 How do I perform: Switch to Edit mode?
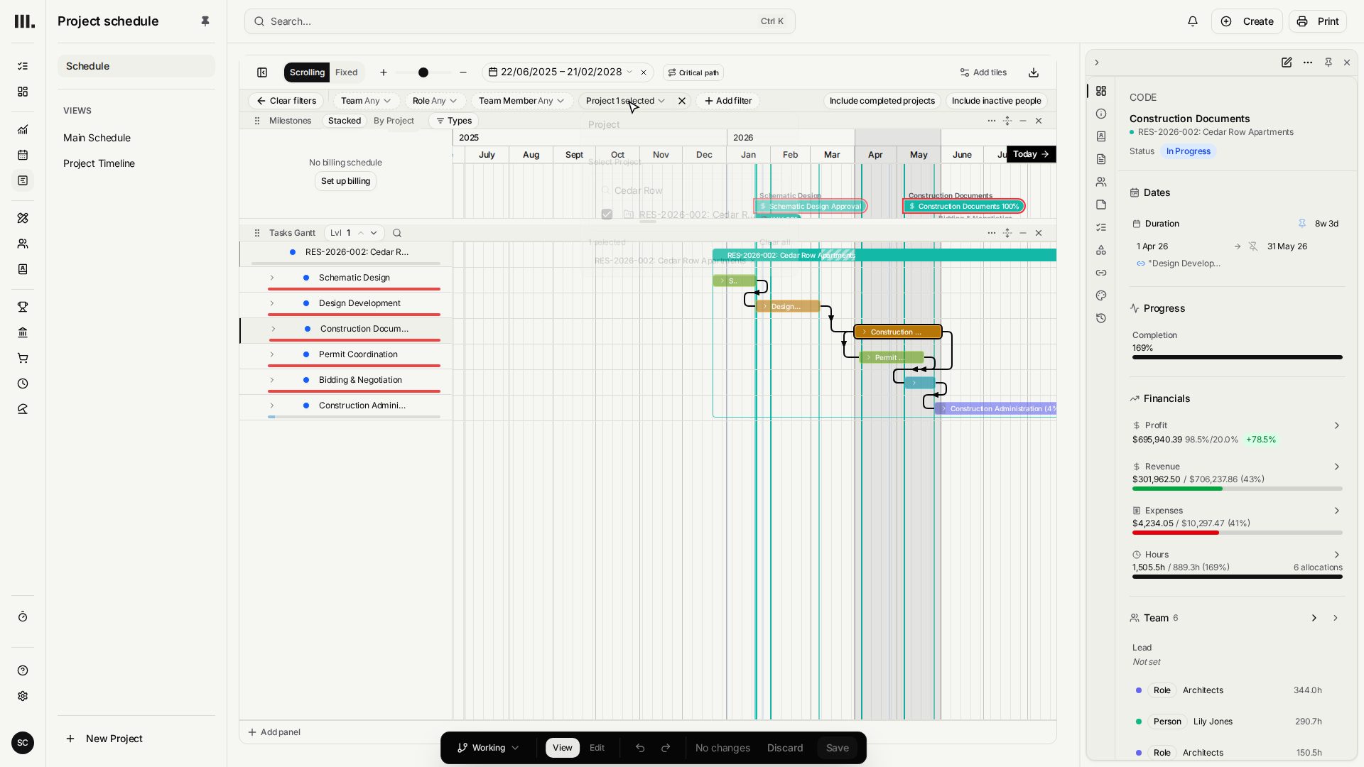(x=597, y=748)
